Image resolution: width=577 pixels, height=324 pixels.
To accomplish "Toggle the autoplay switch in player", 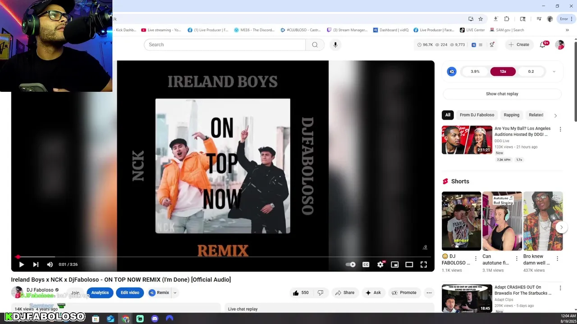I will click(x=351, y=265).
